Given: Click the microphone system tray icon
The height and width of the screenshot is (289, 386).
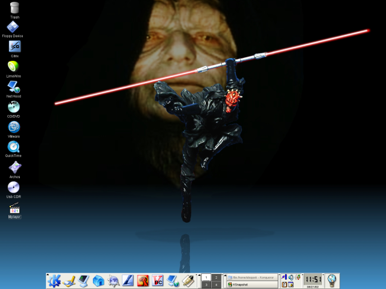Looking at the screenshot, I should coord(284,277).
